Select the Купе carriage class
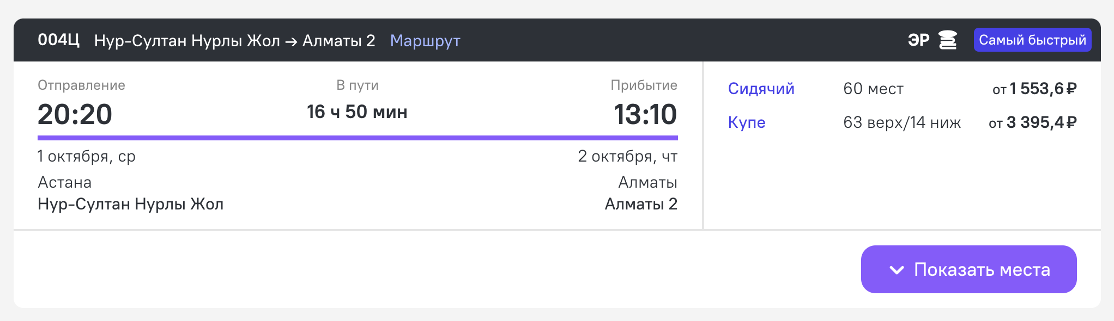 click(x=747, y=122)
